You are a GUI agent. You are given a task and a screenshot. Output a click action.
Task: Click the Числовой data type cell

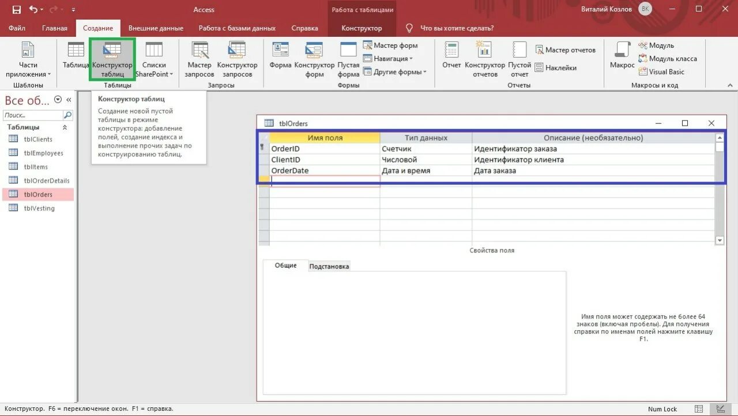point(426,160)
